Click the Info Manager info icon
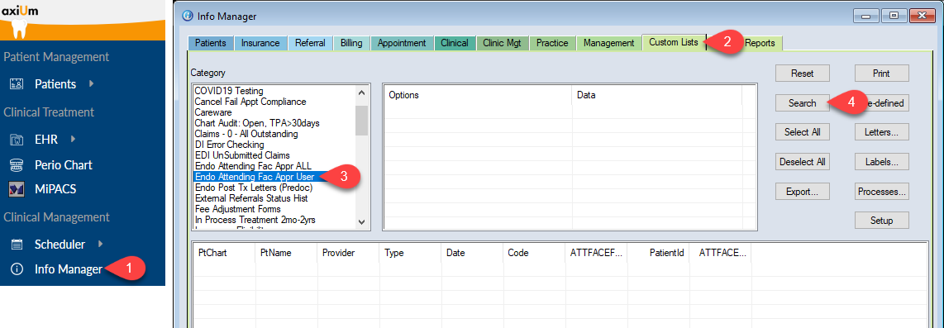The image size is (944, 328). 17,269
